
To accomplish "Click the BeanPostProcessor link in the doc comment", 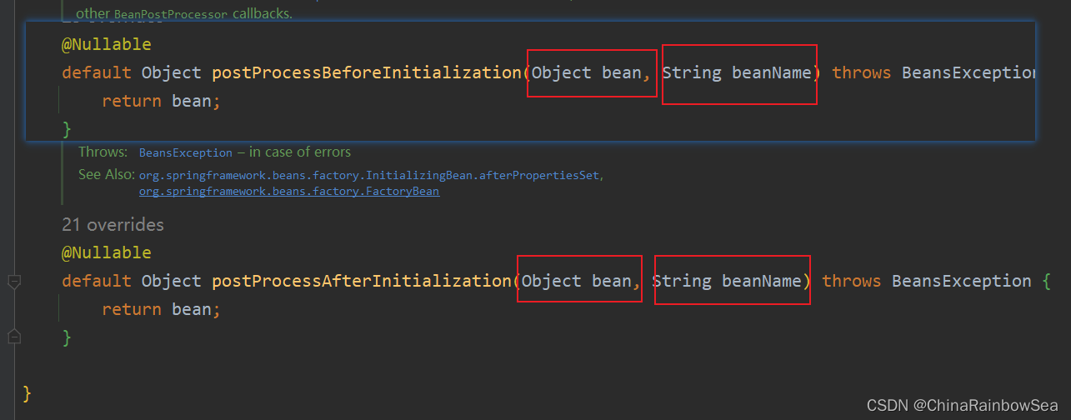I will pyautogui.click(x=170, y=15).
